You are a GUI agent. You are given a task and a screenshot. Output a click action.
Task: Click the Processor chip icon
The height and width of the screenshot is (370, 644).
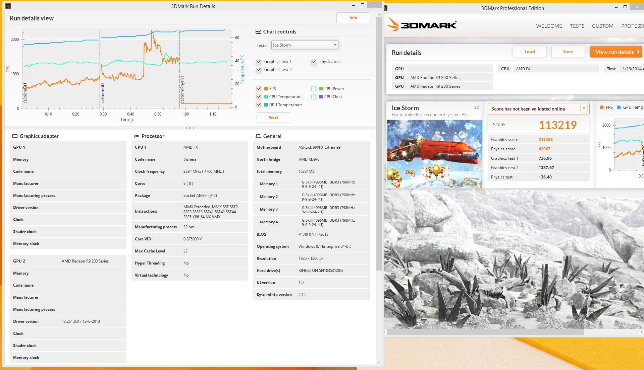coord(137,136)
